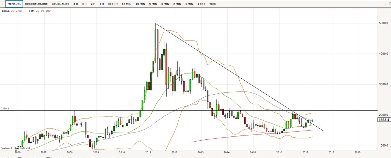Select the 15 MIN timeframe
391x158 pixels.
(x=127, y=4)
